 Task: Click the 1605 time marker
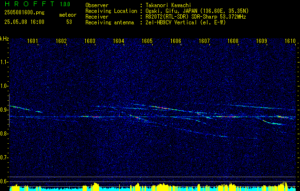coord(147,41)
